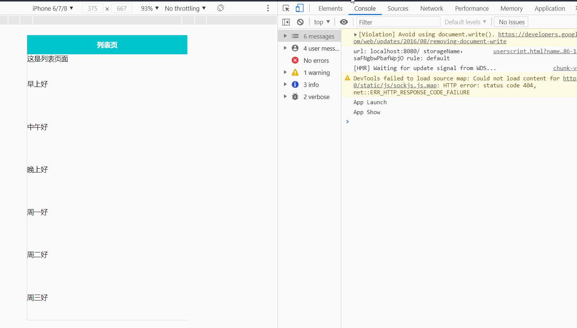Click the yellow warning triangle in sidebar
577x328 pixels.
click(295, 72)
